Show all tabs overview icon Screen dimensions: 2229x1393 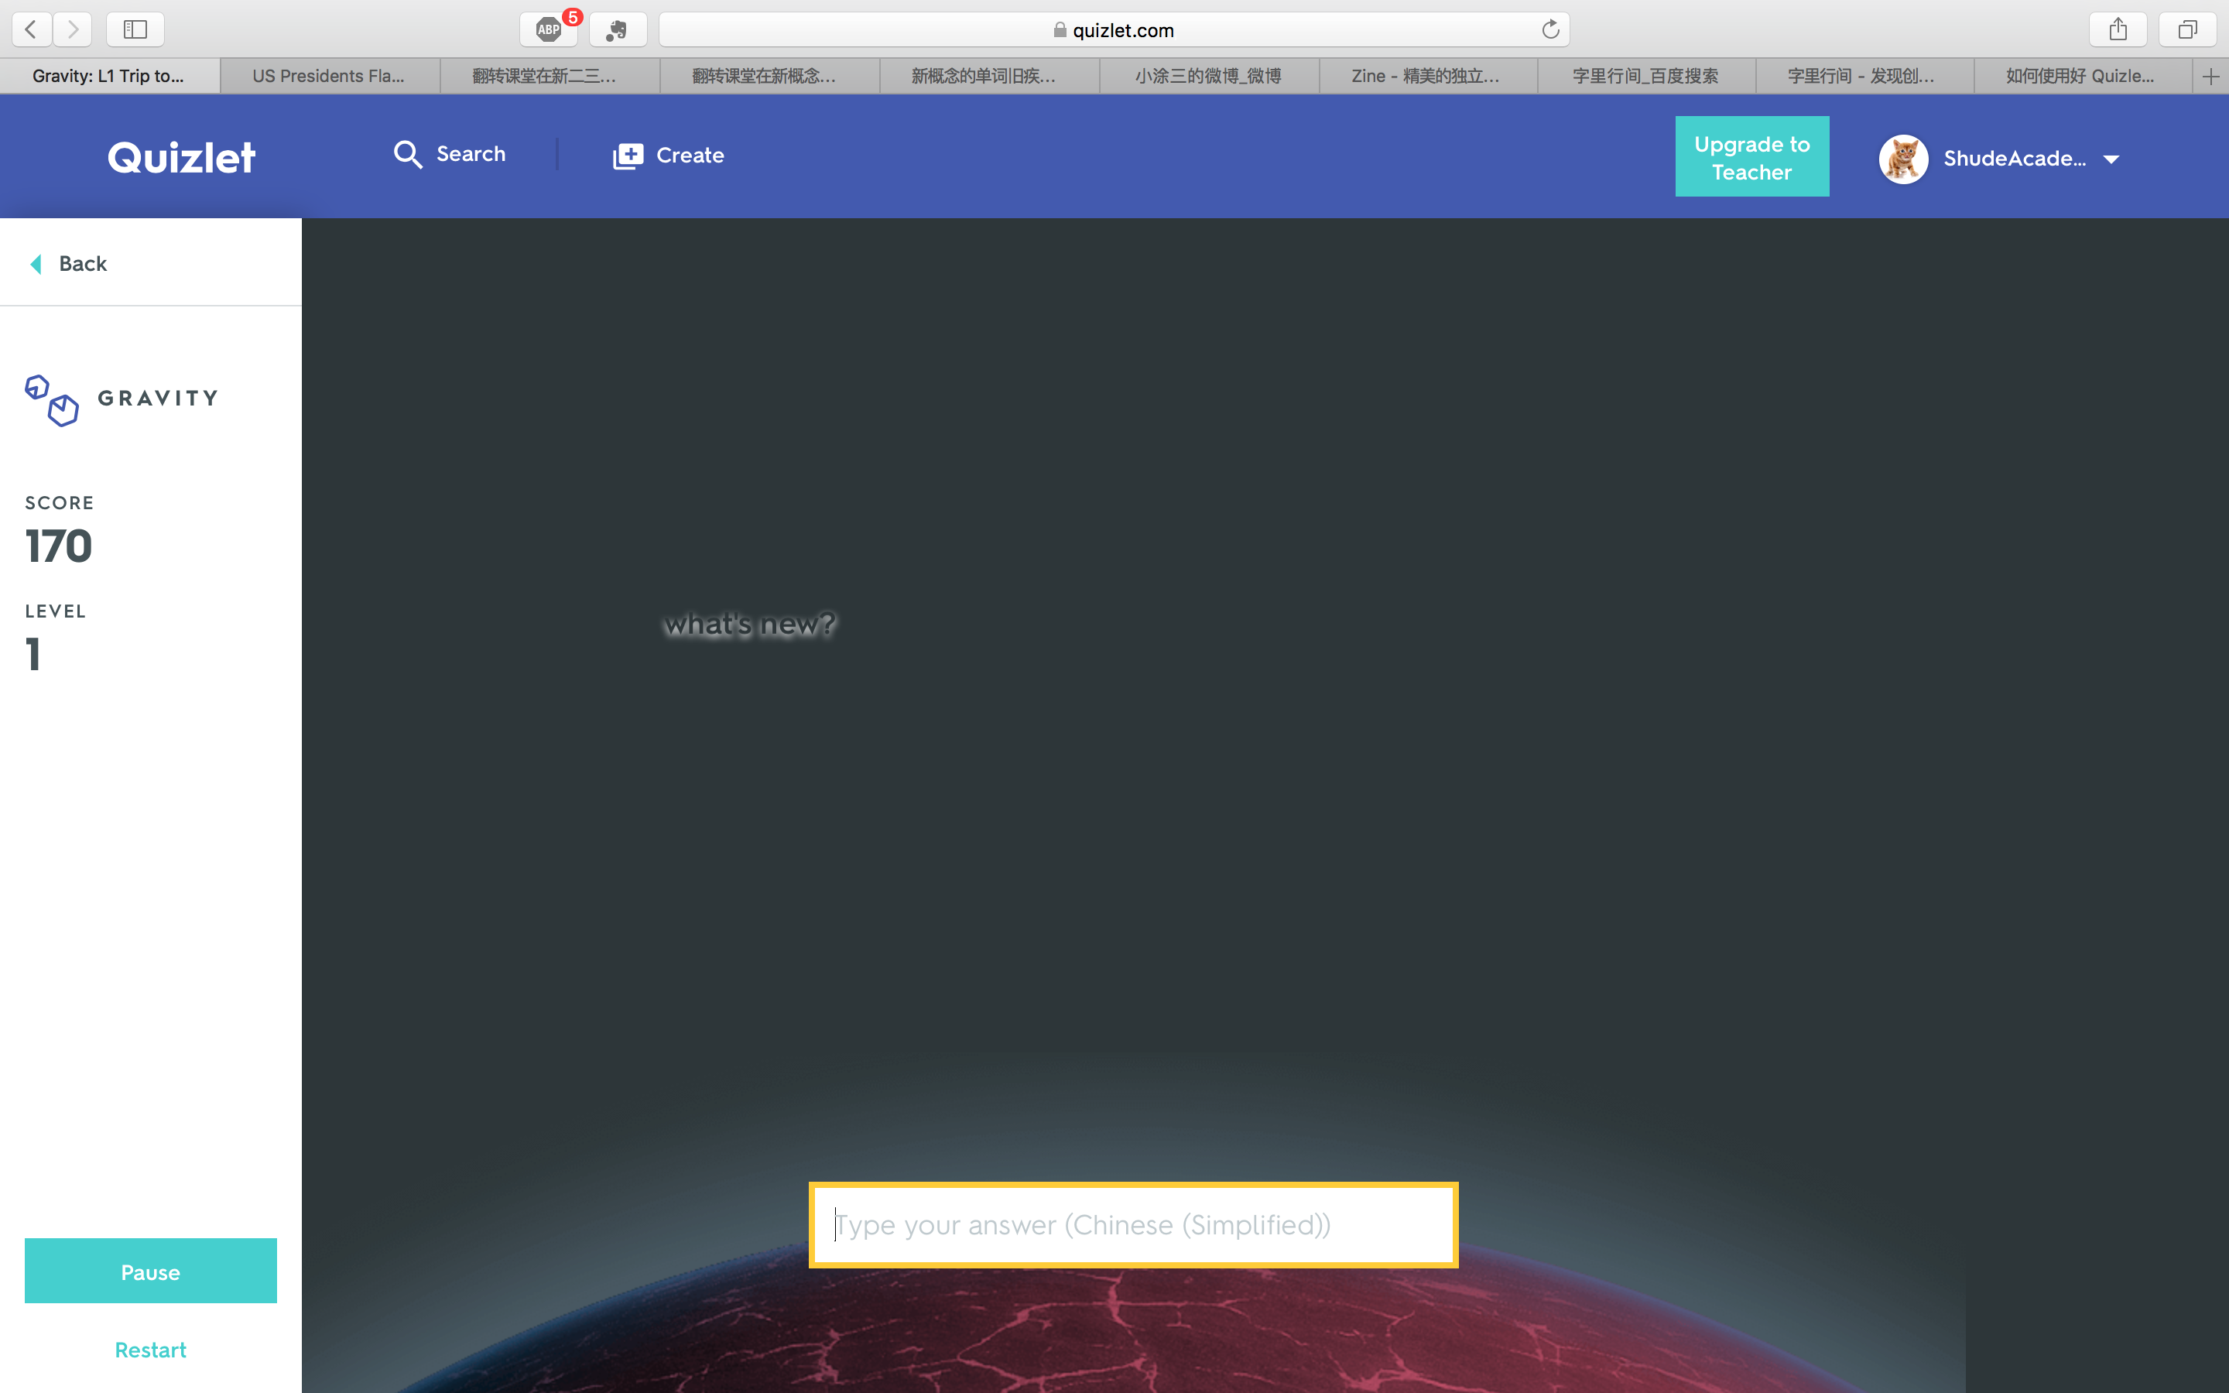[2186, 29]
